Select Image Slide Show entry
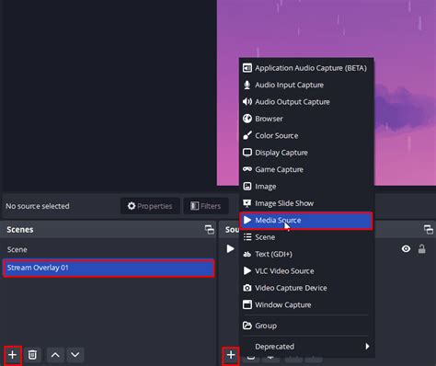Image resolution: width=436 pixels, height=366 pixels. (306, 203)
